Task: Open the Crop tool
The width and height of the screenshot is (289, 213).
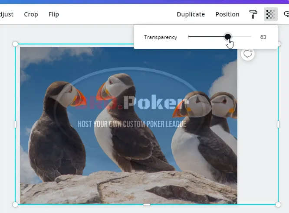Action: [31, 14]
